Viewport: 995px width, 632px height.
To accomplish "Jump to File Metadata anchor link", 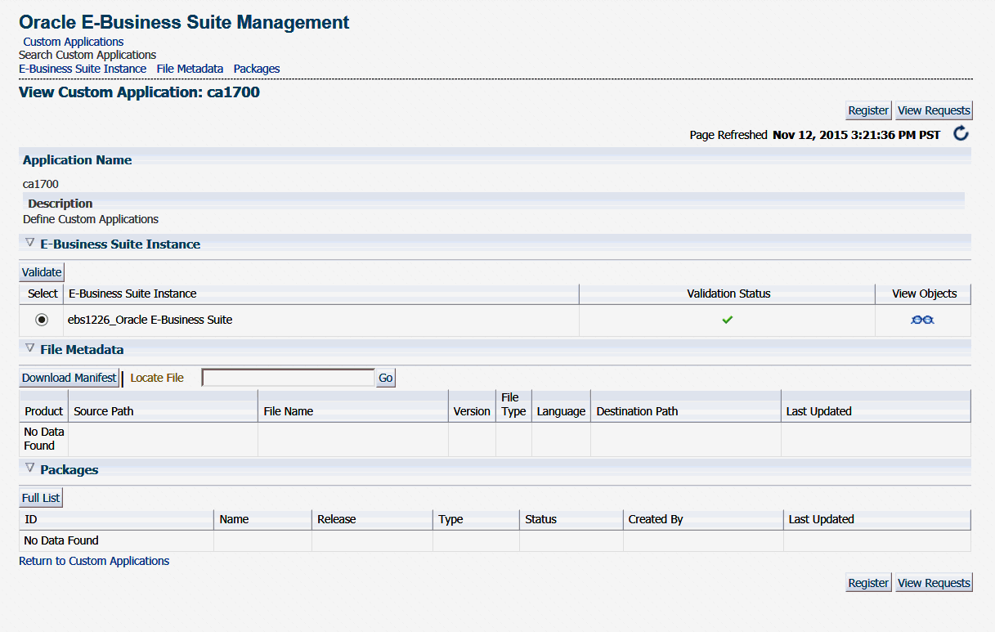I will [x=190, y=69].
